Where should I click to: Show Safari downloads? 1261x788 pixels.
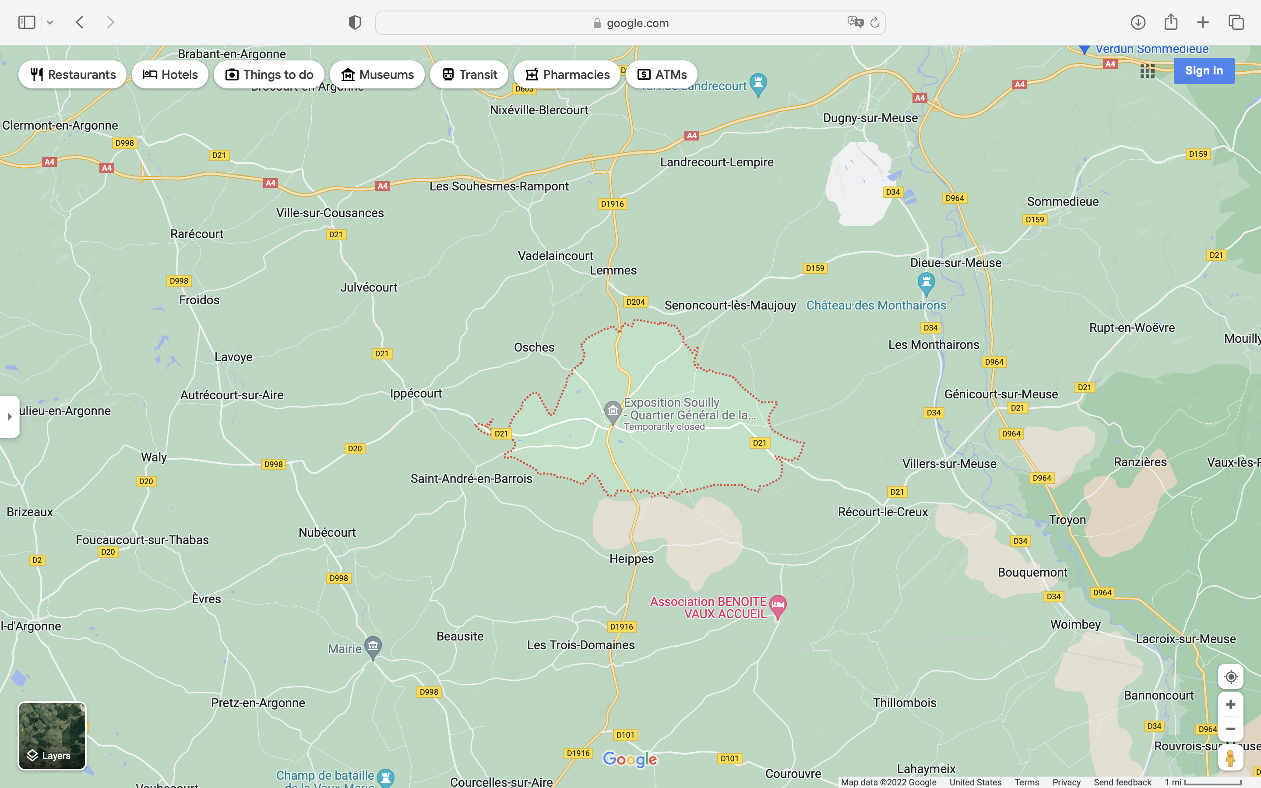tap(1138, 22)
